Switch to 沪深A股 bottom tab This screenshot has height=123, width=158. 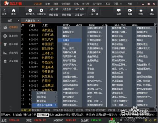pos(58,110)
